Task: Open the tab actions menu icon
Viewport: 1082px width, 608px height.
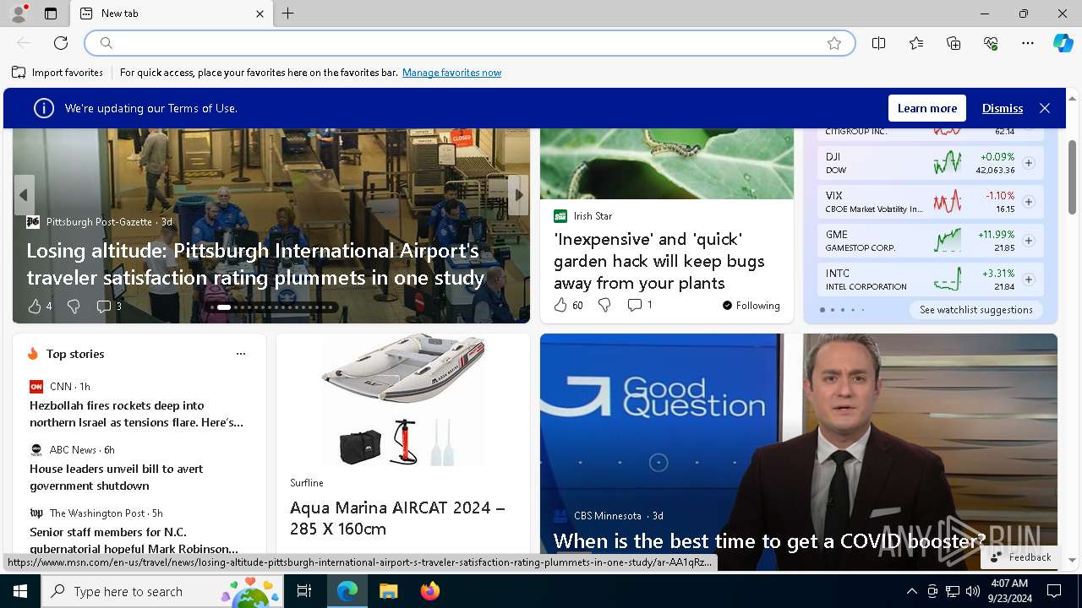Action: pyautogui.click(x=51, y=14)
